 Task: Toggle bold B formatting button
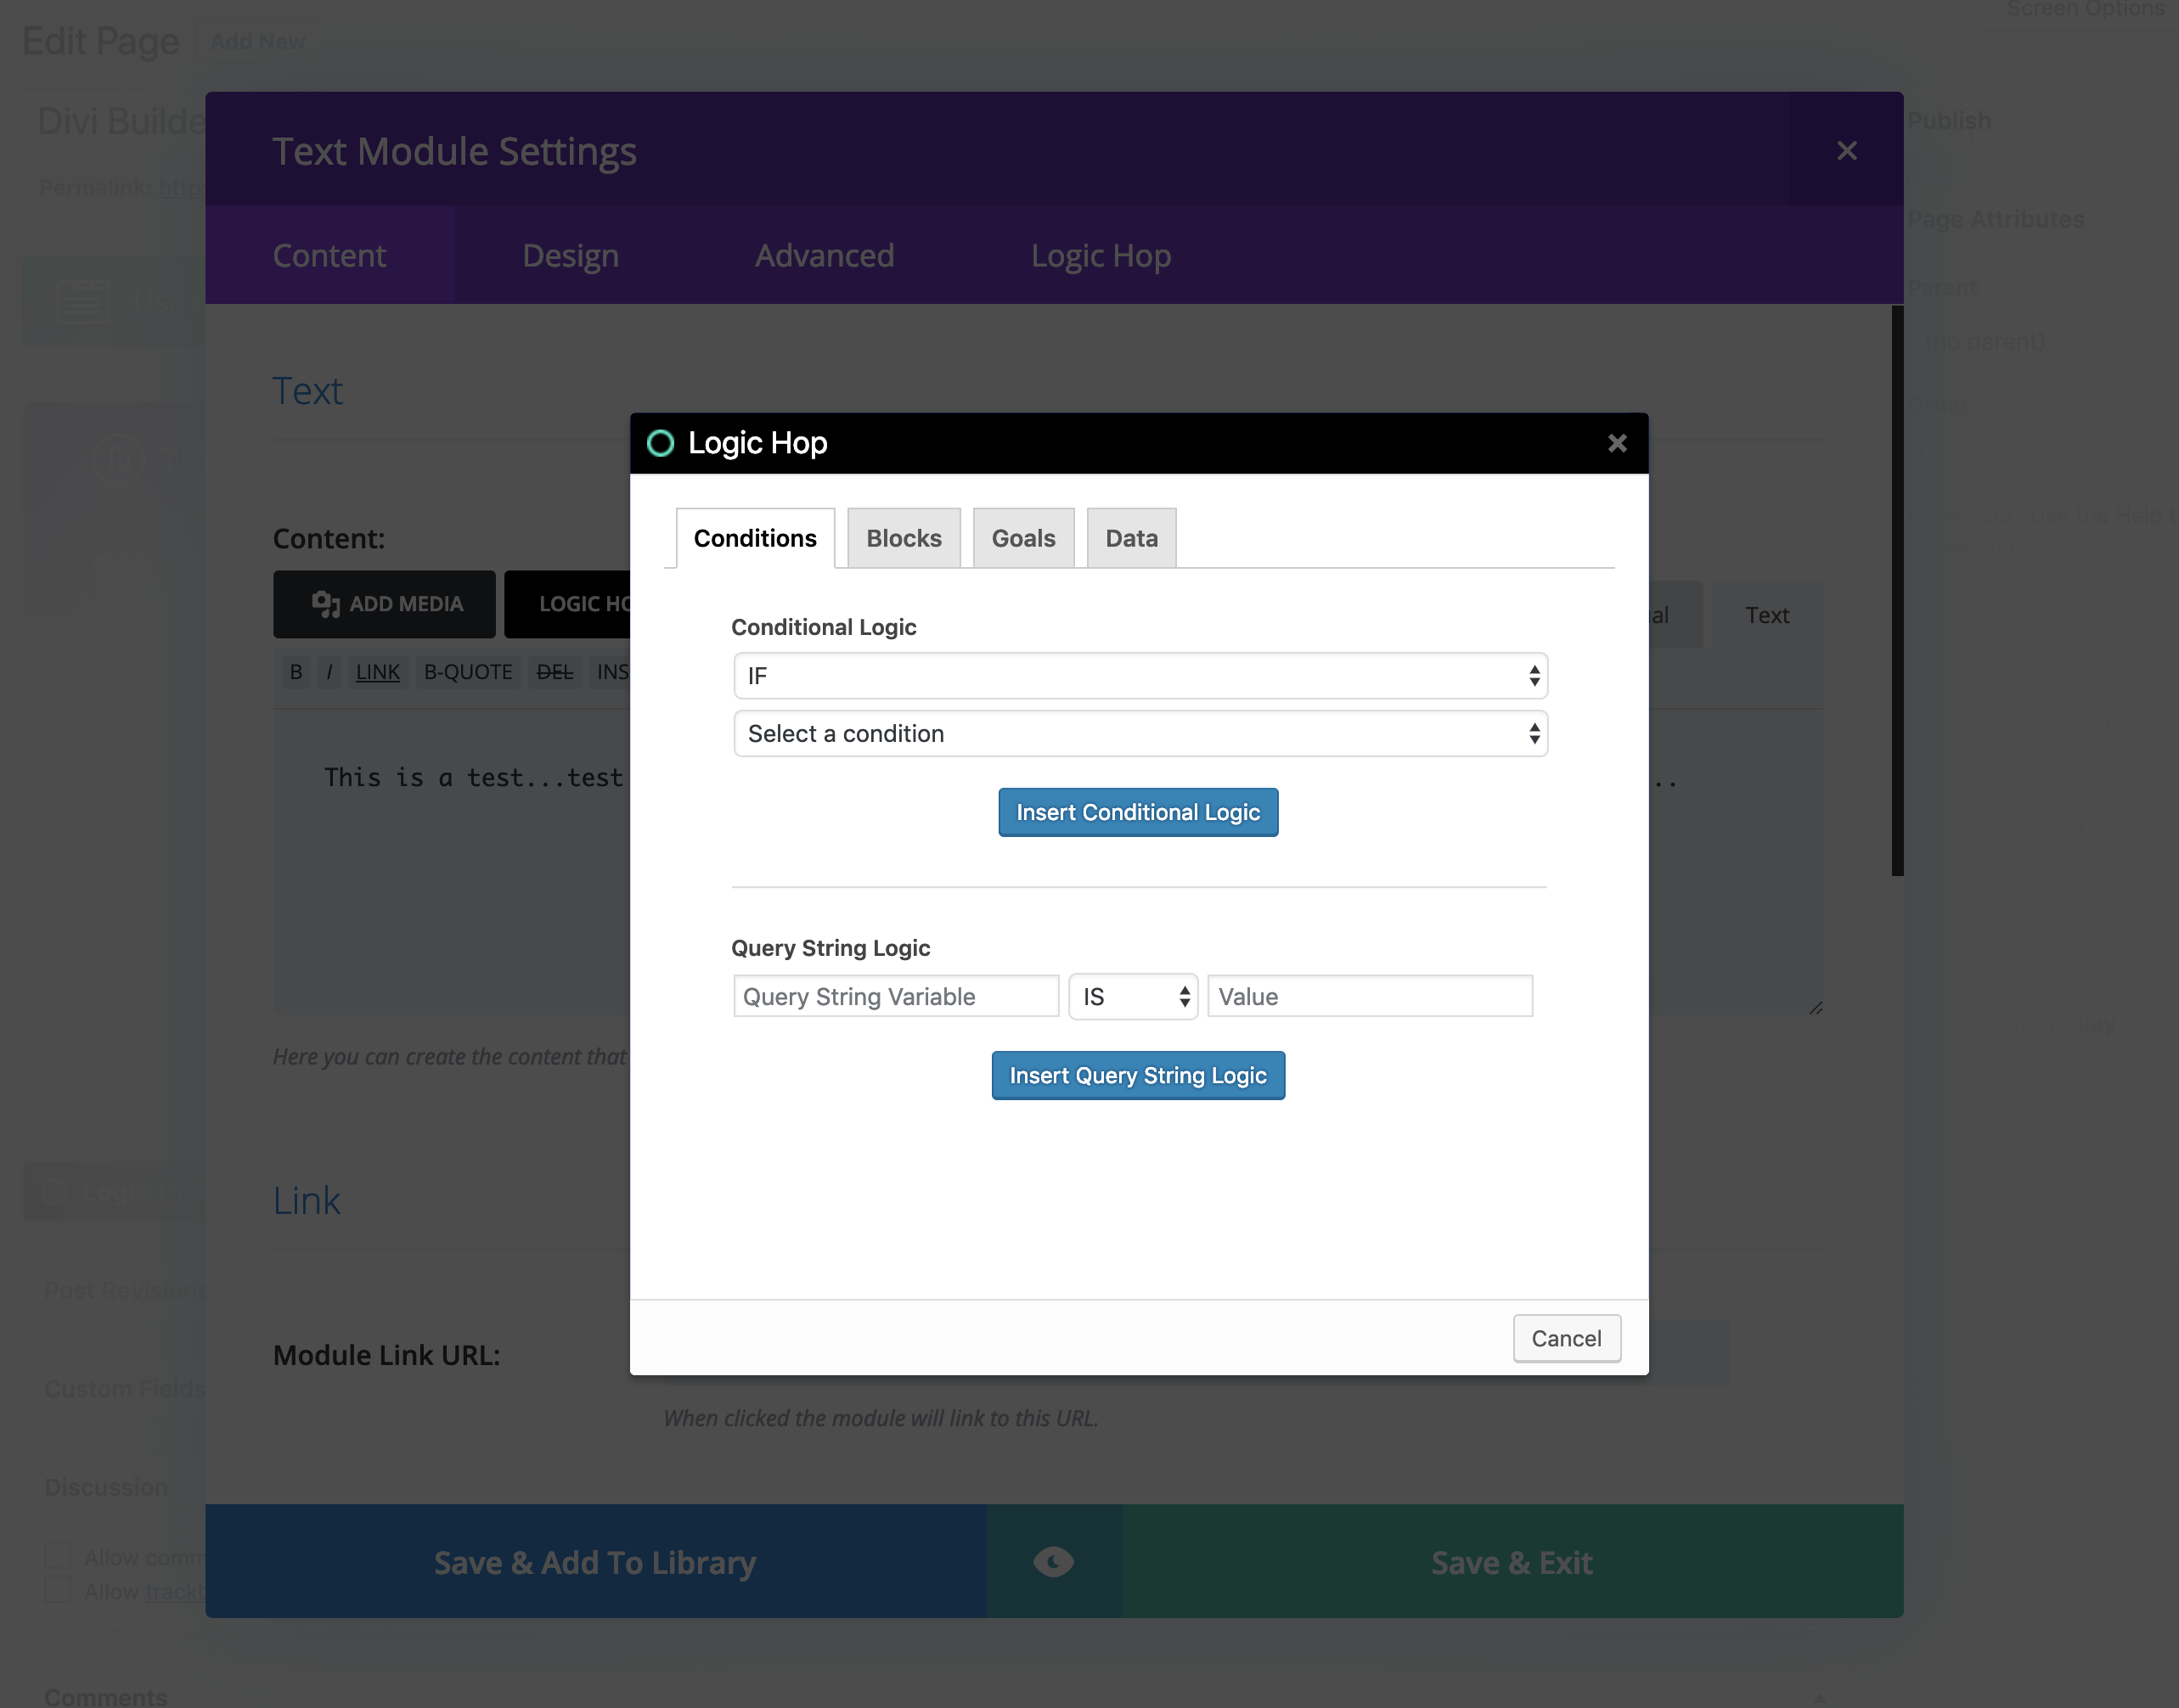(296, 672)
